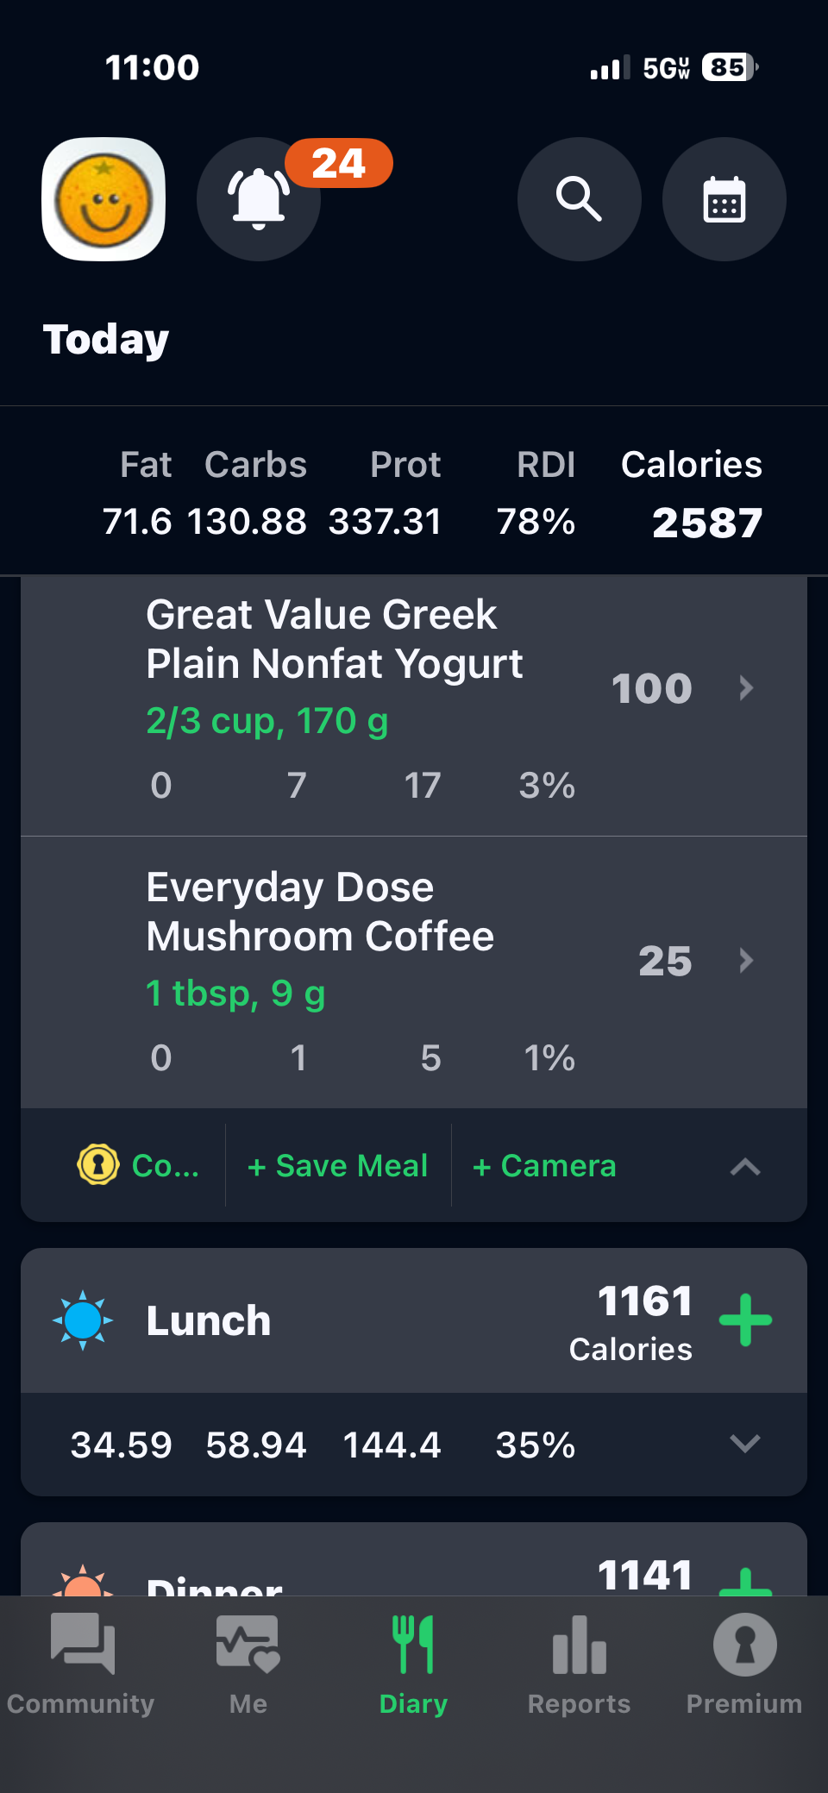Image resolution: width=828 pixels, height=1793 pixels.
Task: Tap the search magnifier icon
Action: tap(579, 199)
